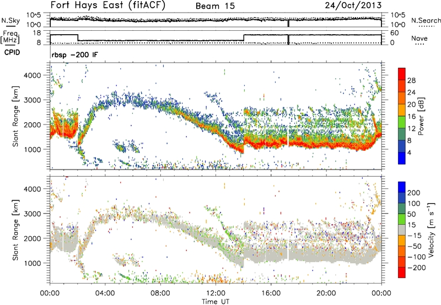
Task: Click the 'Beam 15' label
Action: pyautogui.click(x=215, y=6)
